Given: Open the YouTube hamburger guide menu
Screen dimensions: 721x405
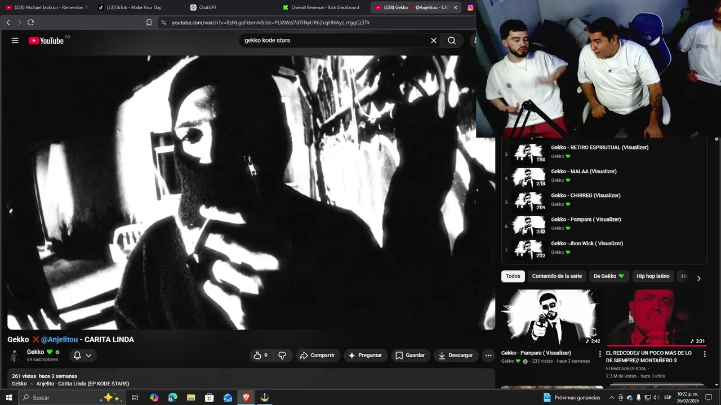Looking at the screenshot, I should pyautogui.click(x=15, y=40).
